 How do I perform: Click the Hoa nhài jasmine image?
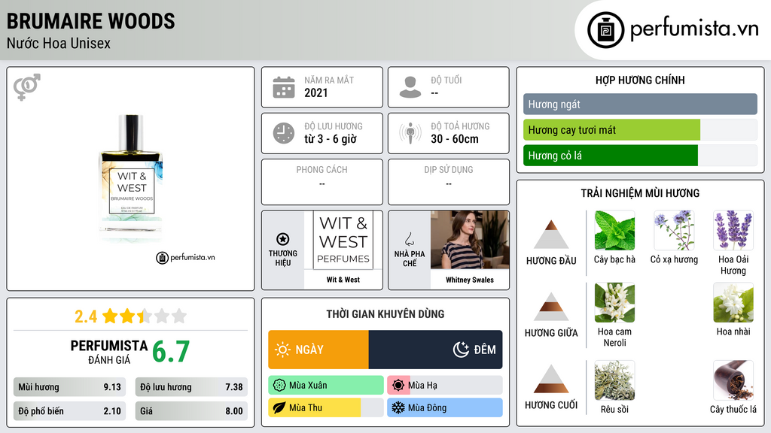coord(733,303)
